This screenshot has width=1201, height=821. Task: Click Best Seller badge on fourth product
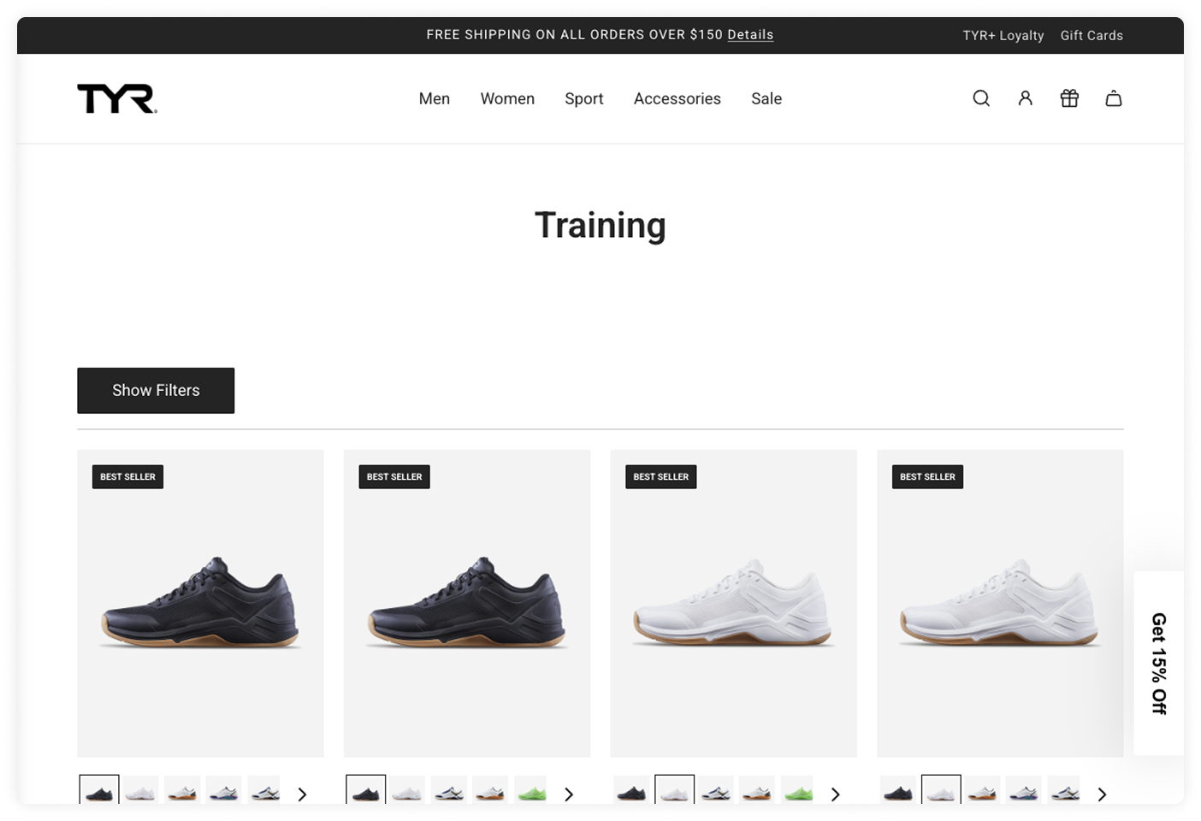927,477
